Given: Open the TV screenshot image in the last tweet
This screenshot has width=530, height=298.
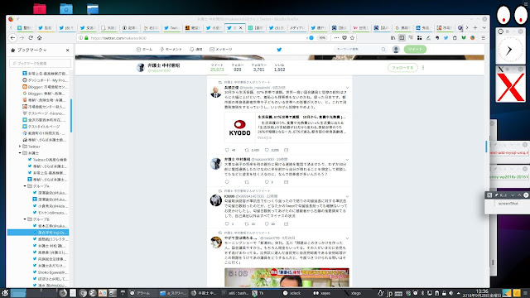Looking at the screenshot, I should point(287,278).
